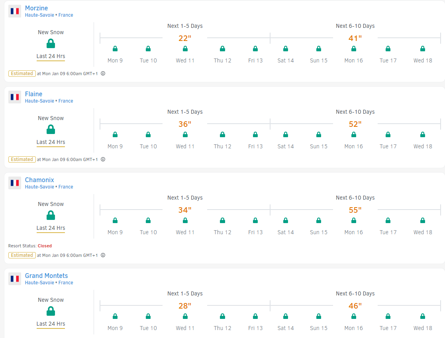Screen dimensions: 445x338
Task: Click the lock above Grand Montets Tue 17
Action: pos(388,317)
